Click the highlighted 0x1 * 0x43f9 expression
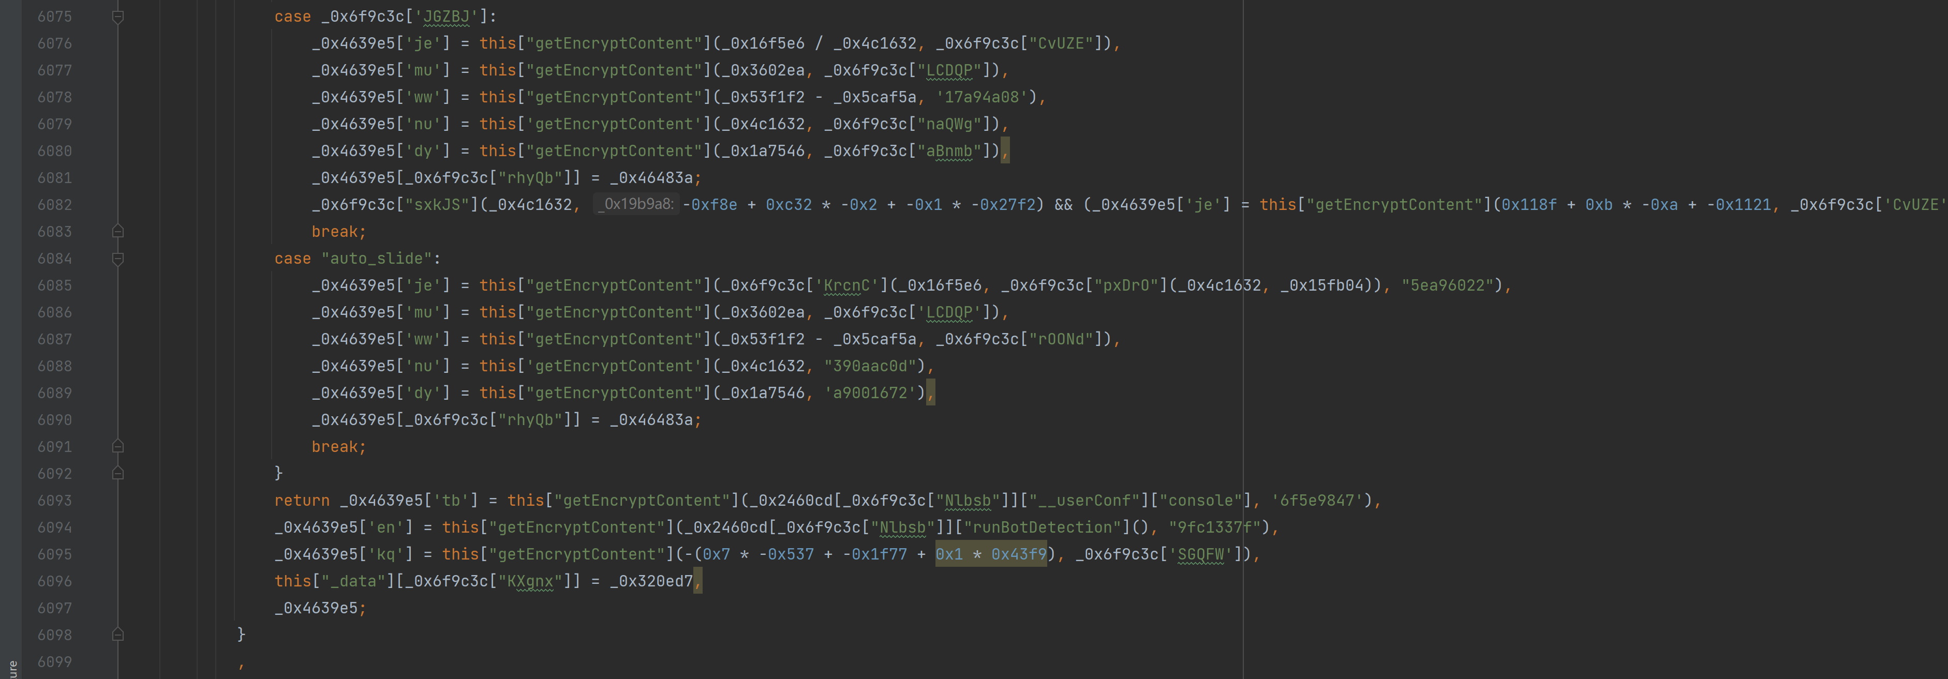This screenshot has width=1948, height=679. 991,554
